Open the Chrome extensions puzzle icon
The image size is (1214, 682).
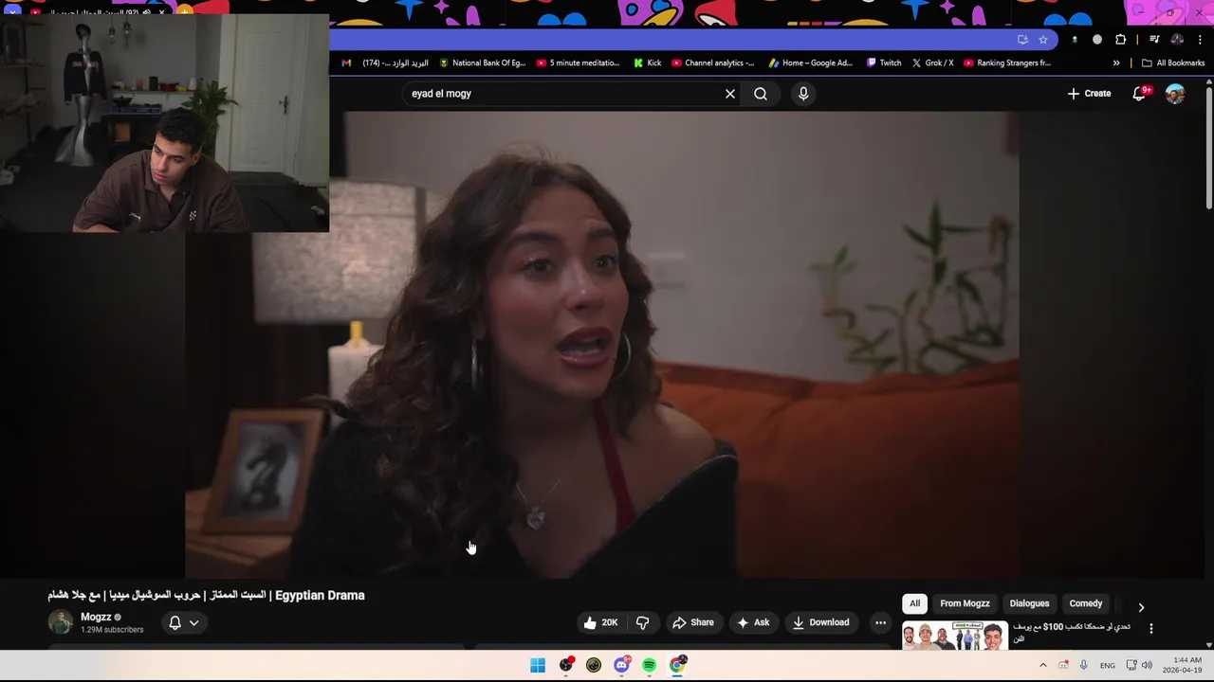[1121, 40]
